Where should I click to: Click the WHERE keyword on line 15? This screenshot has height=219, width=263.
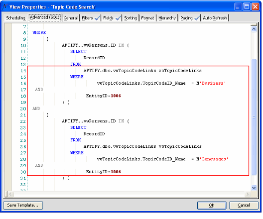tap(77, 77)
